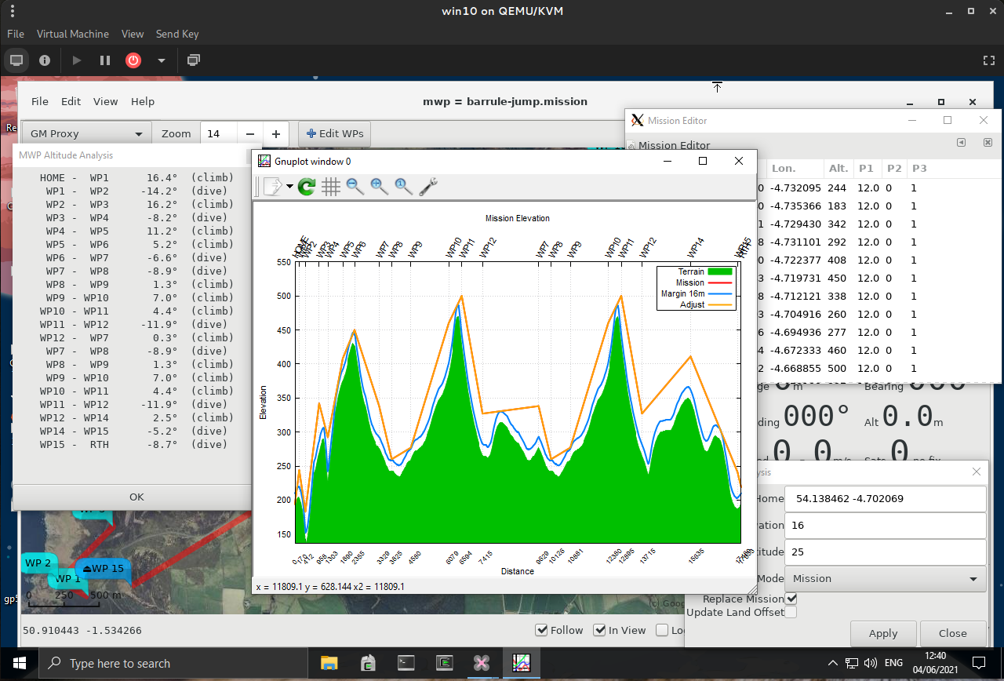Open the Windows Start menu
This screenshot has width=1004, height=681.
click(19, 663)
